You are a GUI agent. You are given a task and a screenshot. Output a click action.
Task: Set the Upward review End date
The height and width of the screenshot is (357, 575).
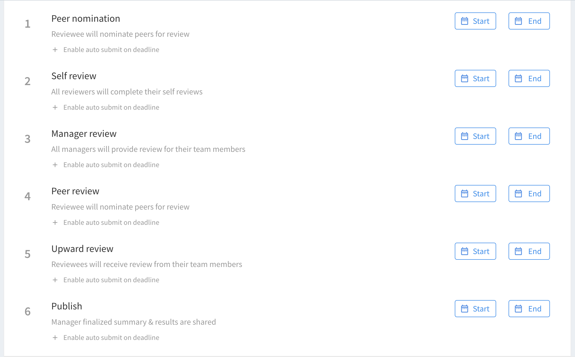pyautogui.click(x=529, y=251)
